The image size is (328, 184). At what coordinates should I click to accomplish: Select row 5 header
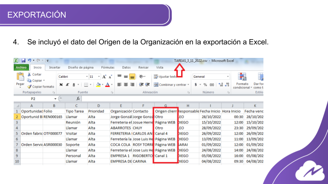(17, 133)
